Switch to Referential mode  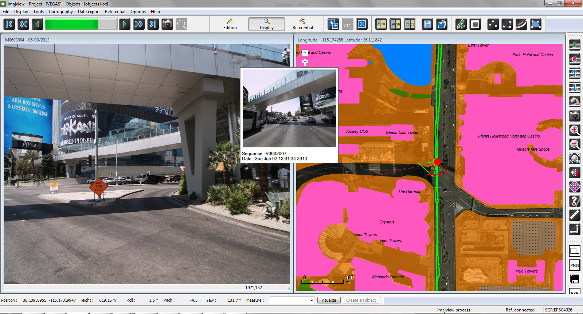click(302, 24)
